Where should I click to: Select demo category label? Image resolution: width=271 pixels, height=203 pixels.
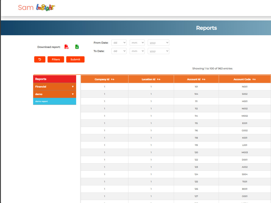39,94
